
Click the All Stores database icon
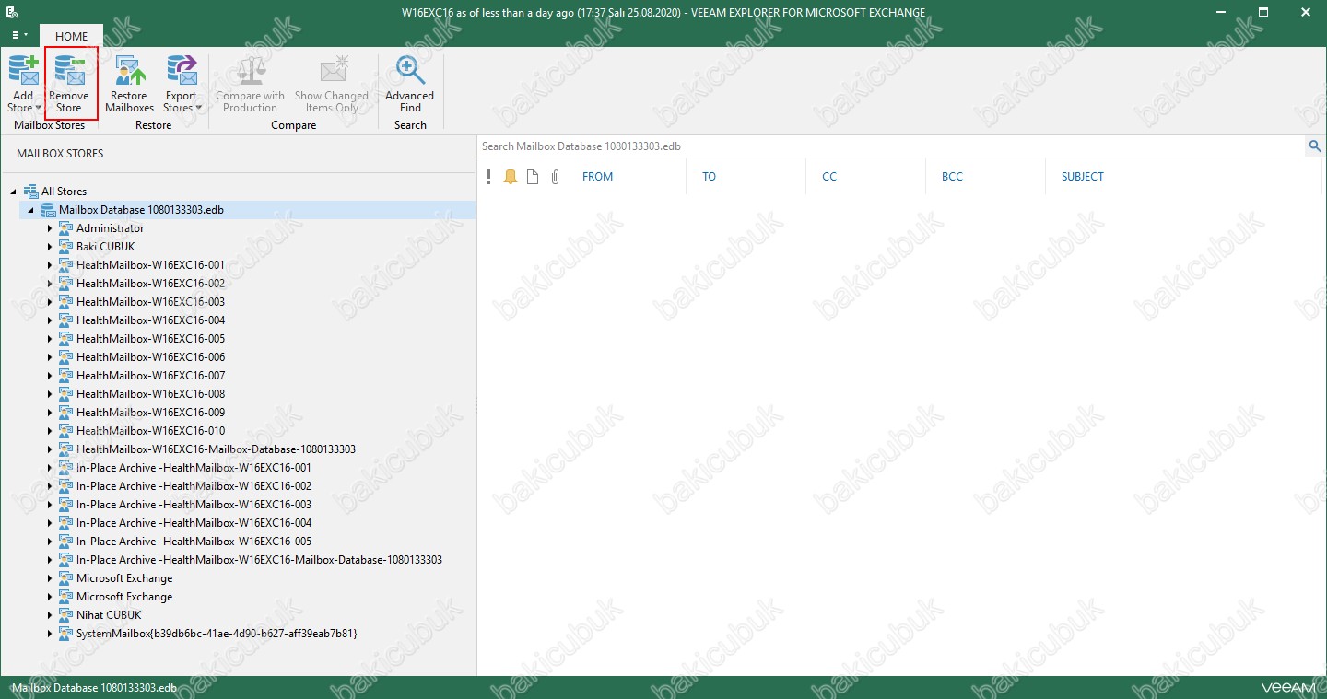30,192
